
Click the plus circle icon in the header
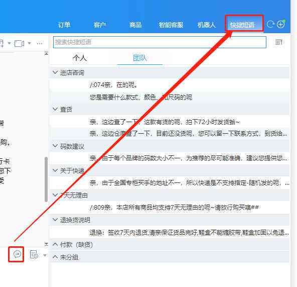281,24
